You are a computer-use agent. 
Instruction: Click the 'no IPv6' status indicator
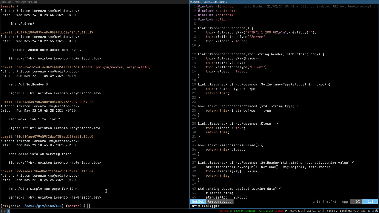(x=224, y=211)
